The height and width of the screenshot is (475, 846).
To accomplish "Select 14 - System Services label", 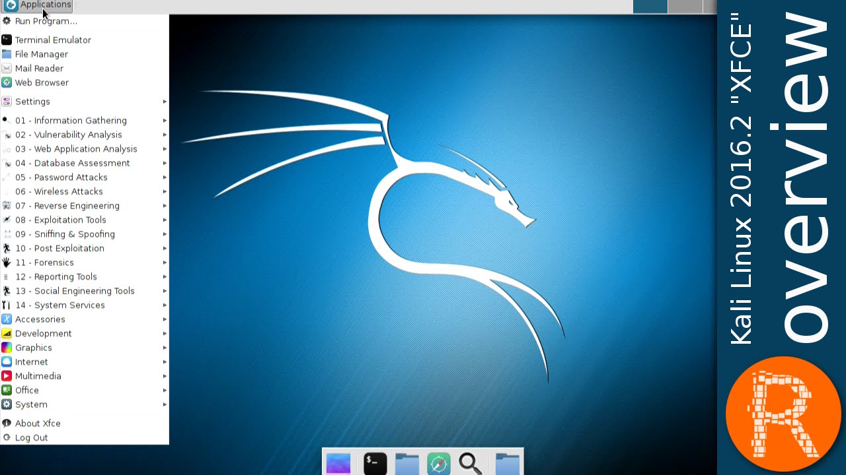I will [60, 305].
